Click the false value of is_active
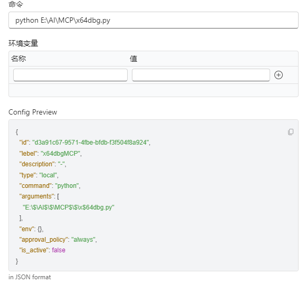 coord(59,250)
